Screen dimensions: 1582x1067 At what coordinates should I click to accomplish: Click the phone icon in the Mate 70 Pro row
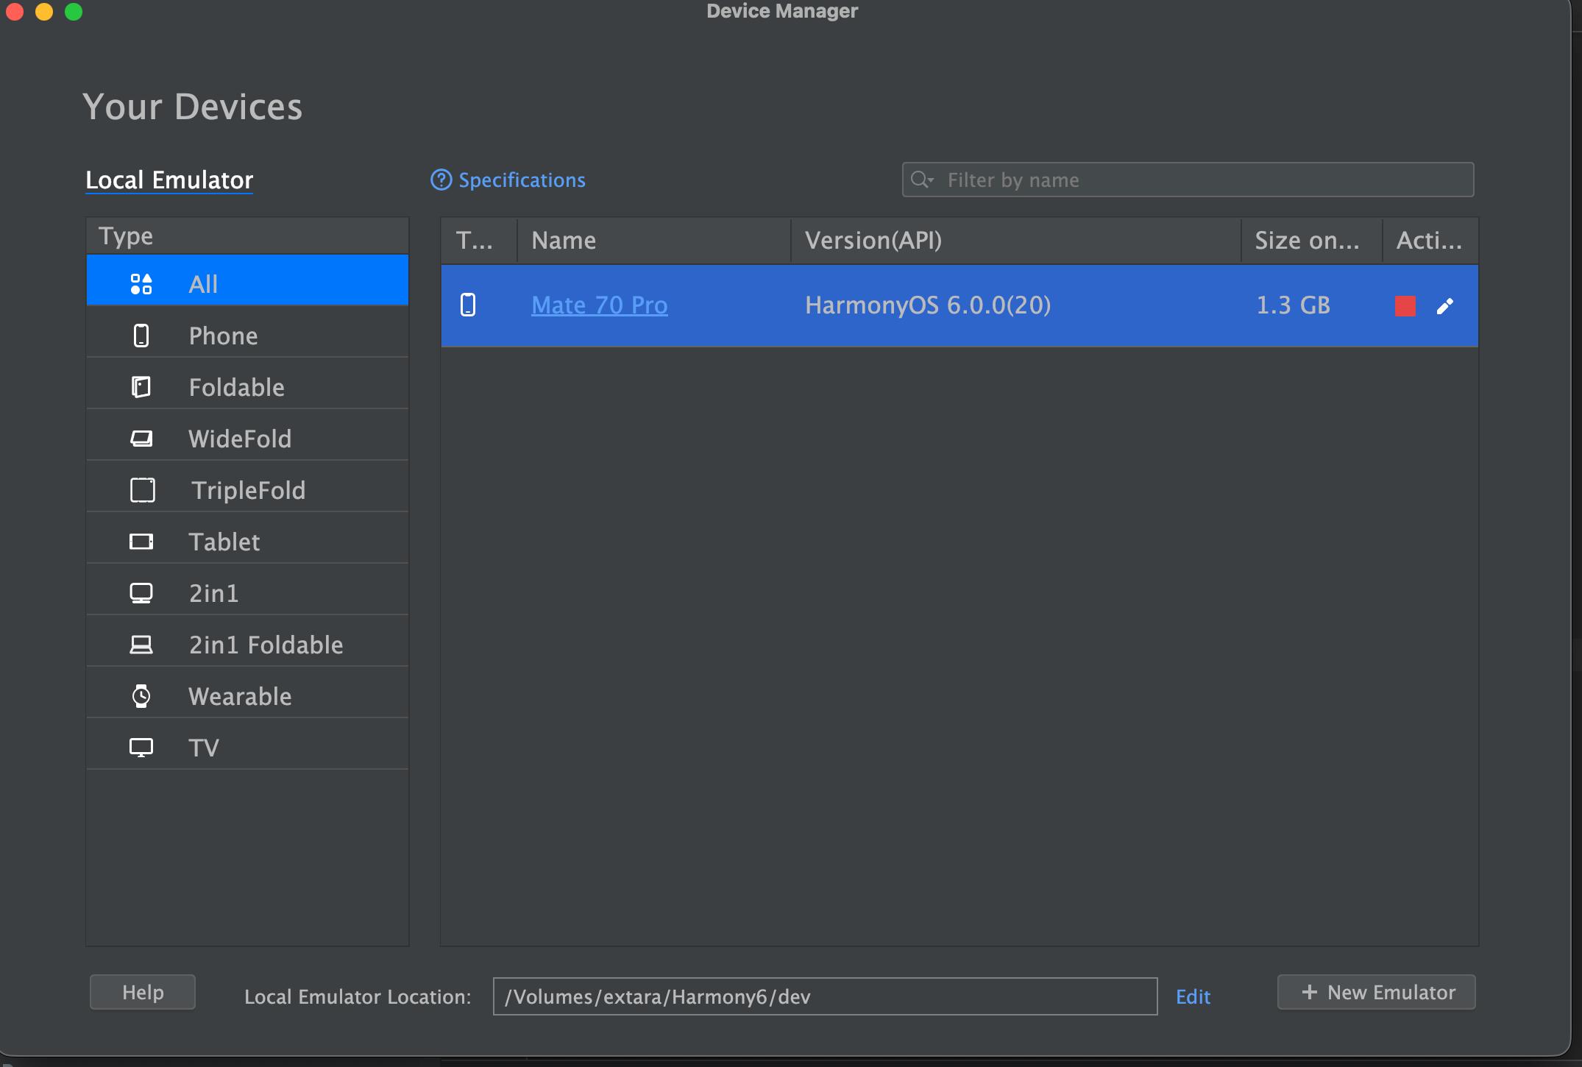pos(468,305)
